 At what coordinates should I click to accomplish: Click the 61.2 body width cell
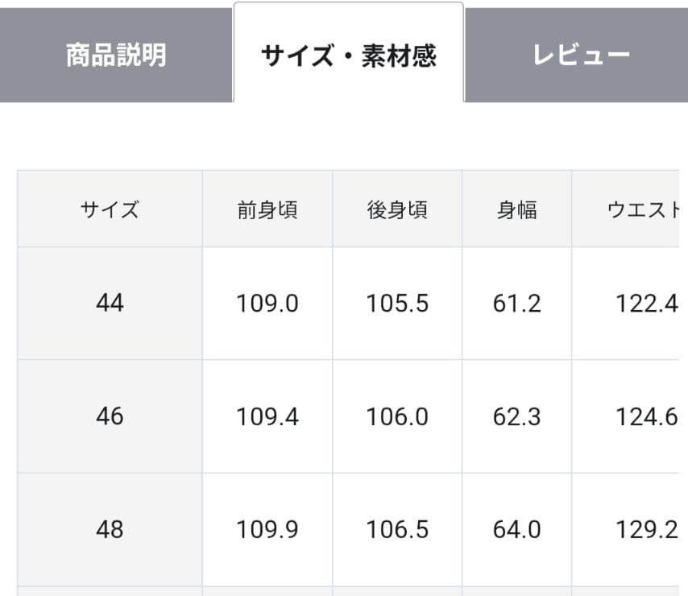point(517,304)
